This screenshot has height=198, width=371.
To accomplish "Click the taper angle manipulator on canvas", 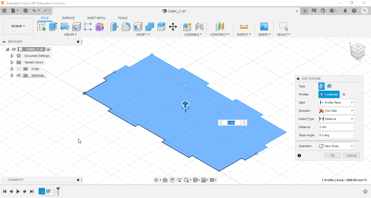I will pyautogui.click(x=185, y=86).
